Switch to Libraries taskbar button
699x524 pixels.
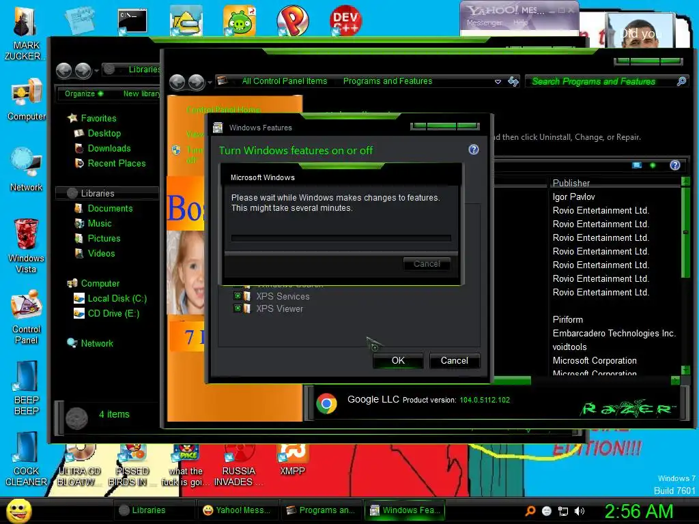point(154,510)
